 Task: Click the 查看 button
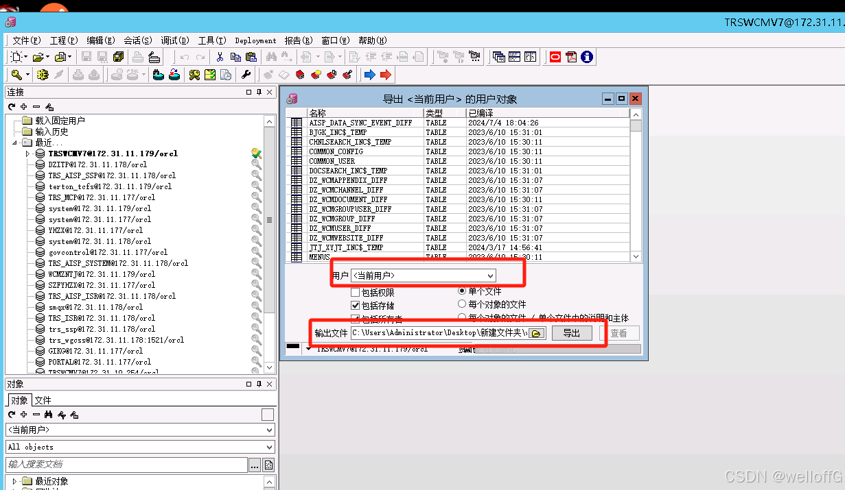pos(621,333)
